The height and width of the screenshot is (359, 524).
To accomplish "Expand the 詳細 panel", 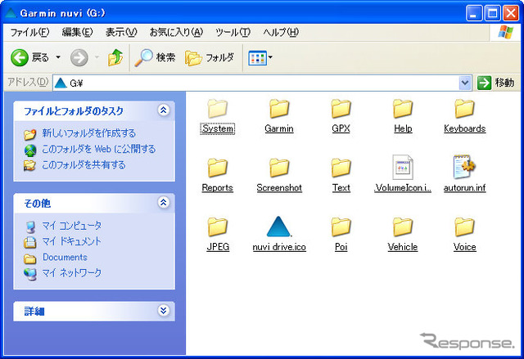I will (x=164, y=311).
